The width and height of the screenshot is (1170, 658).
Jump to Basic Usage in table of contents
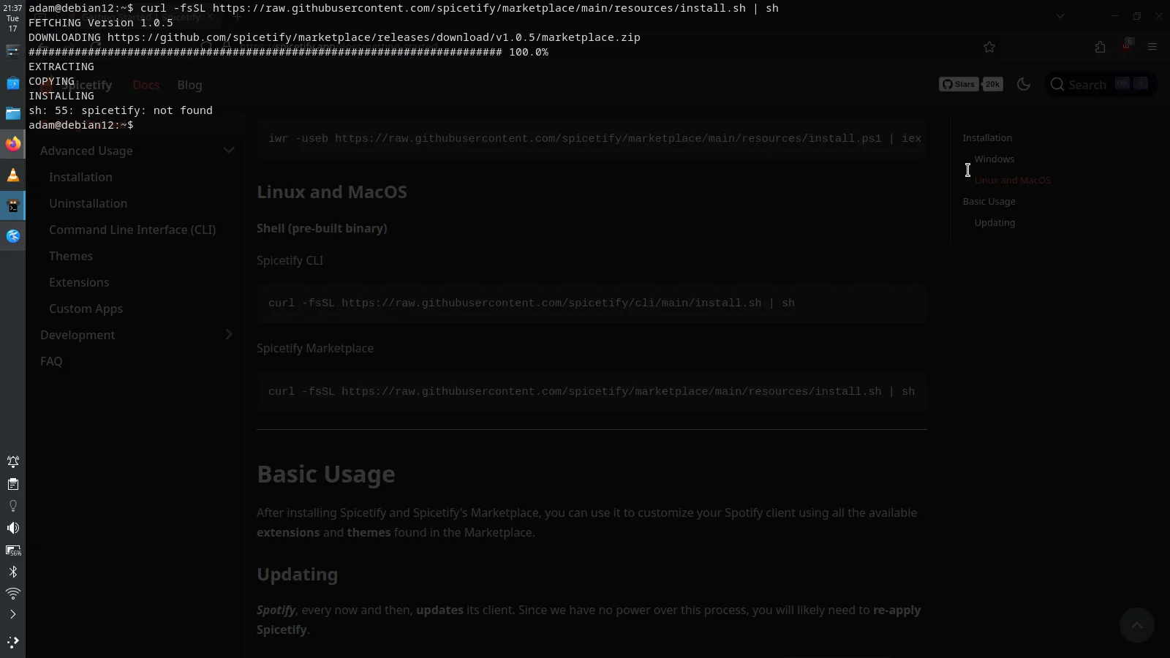click(989, 201)
